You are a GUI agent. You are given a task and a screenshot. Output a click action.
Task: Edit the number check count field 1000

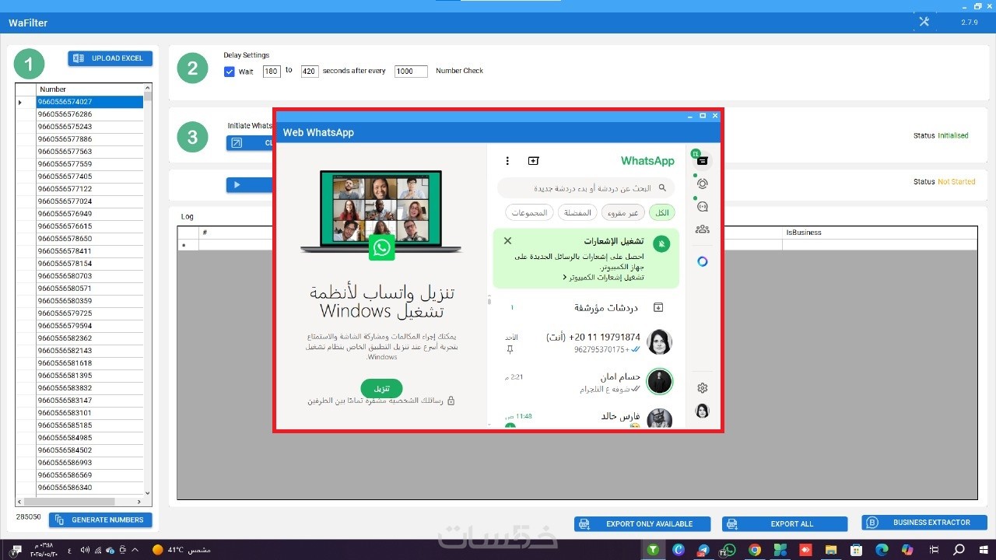pyautogui.click(x=411, y=72)
